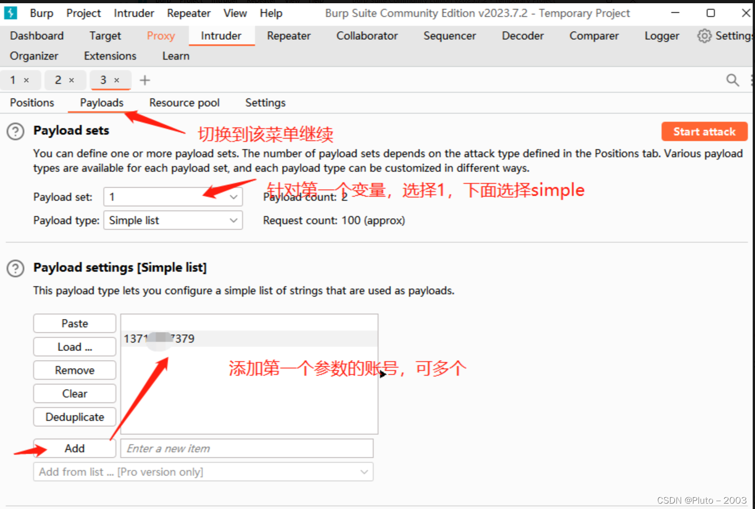Click the Request count: 100 (approx) text
The height and width of the screenshot is (509, 755).
334,220
